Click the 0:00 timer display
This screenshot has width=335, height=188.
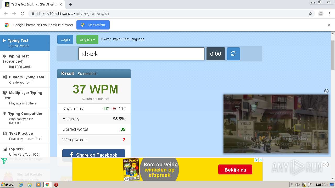click(216, 54)
